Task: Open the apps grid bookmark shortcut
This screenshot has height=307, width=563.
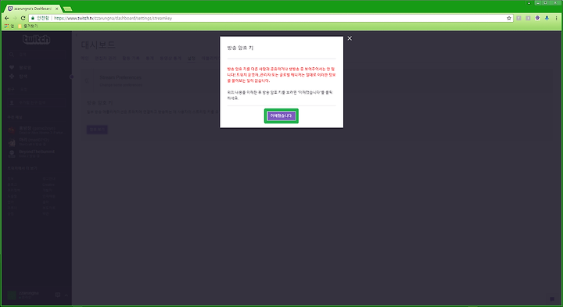Action: pyautogui.click(x=9, y=27)
